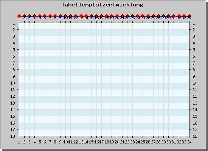
Task: Click bottom axis label 34
Action: (189, 142)
